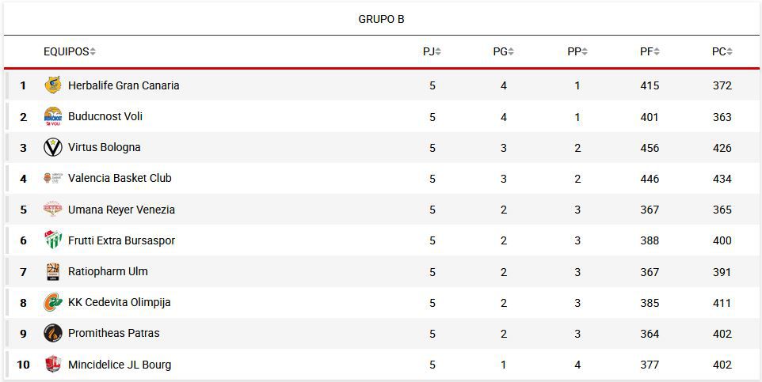Sort by PG wins column arrows
This screenshot has height=382, width=762.
[x=511, y=51]
